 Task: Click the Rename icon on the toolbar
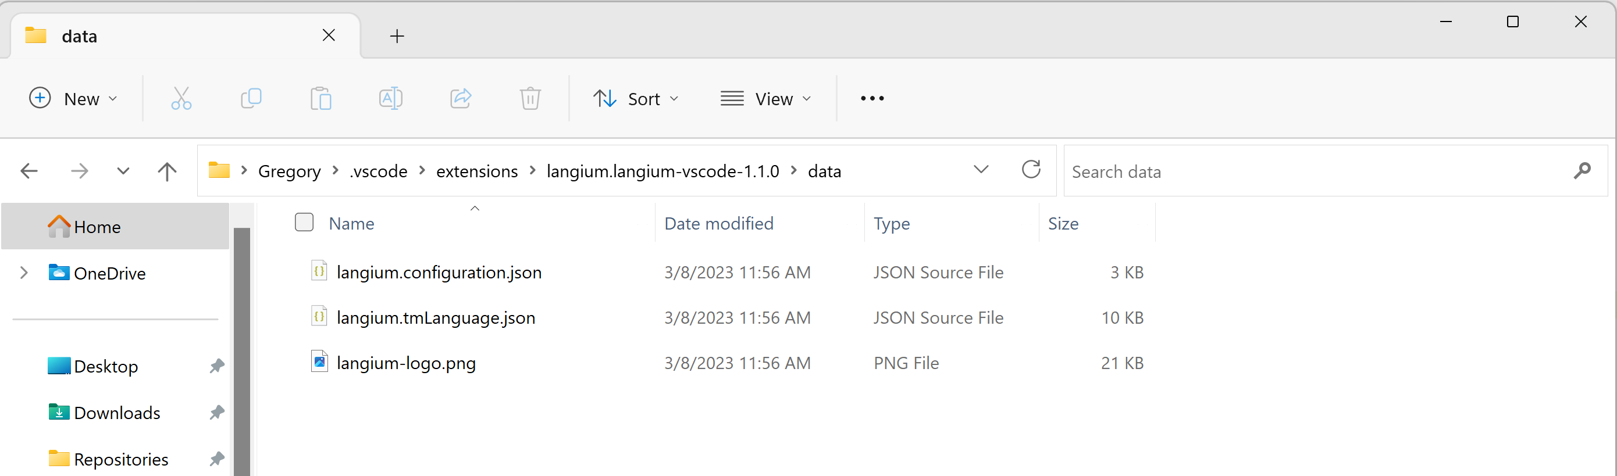tap(390, 98)
